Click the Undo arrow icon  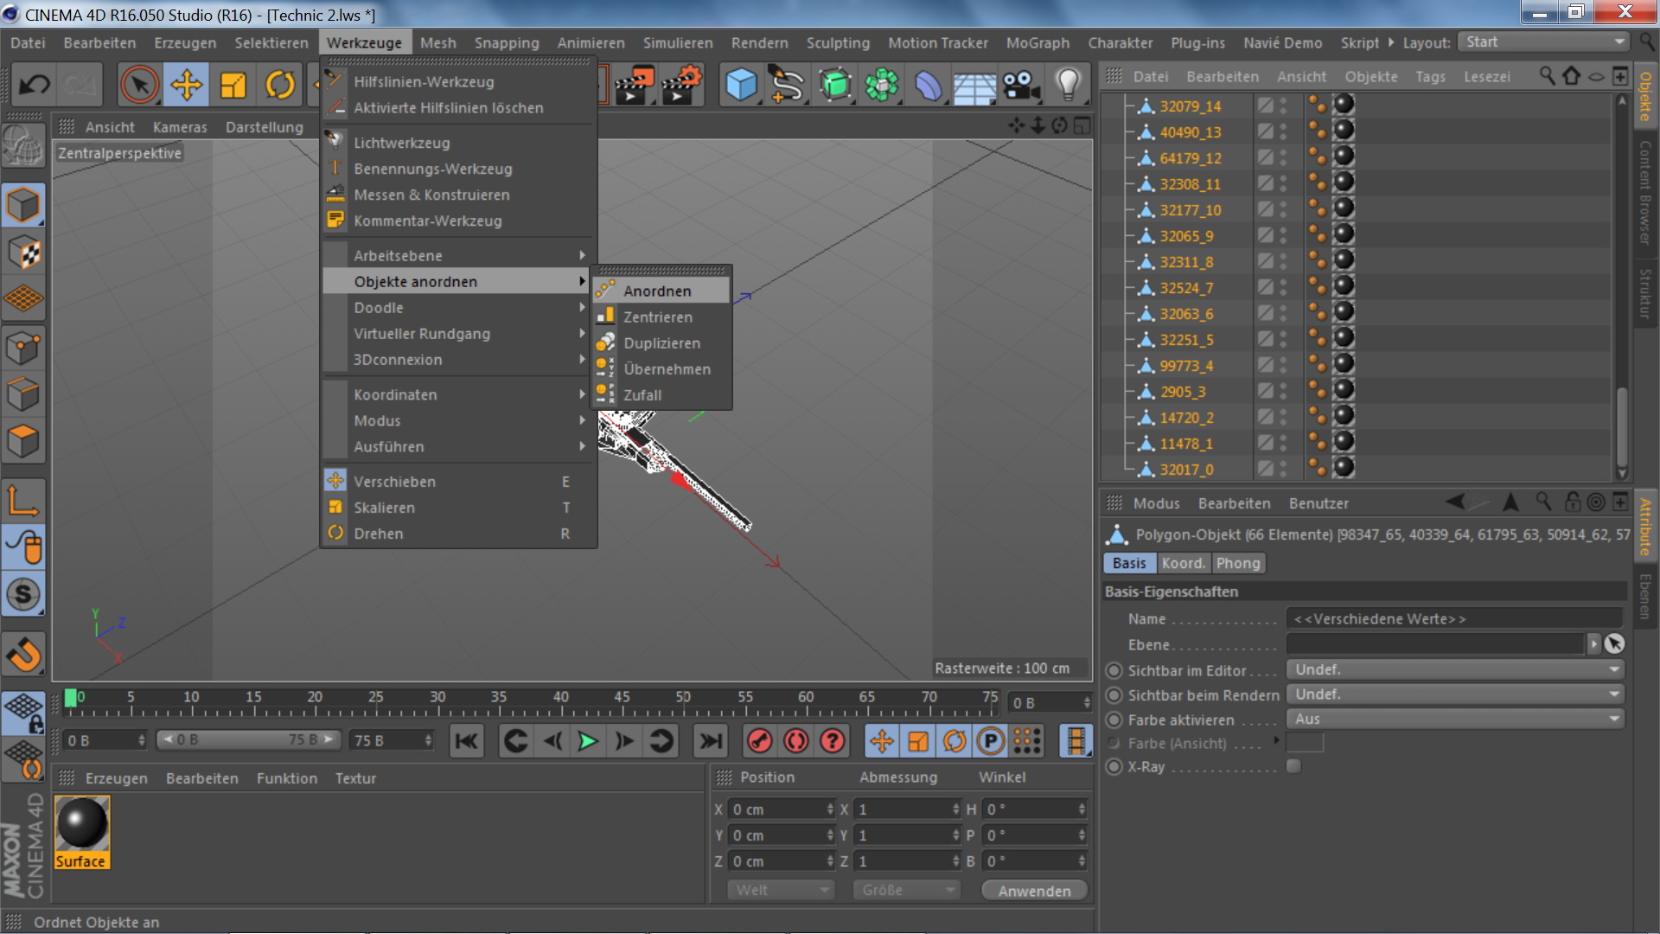point(35,85)
